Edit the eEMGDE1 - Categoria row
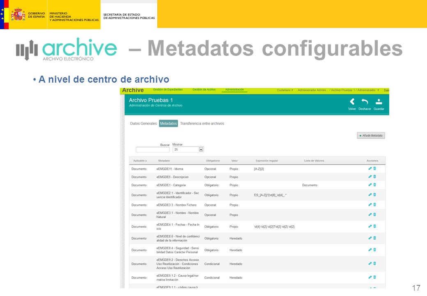This screenshot has height=296, width=427. coord(370,185)
